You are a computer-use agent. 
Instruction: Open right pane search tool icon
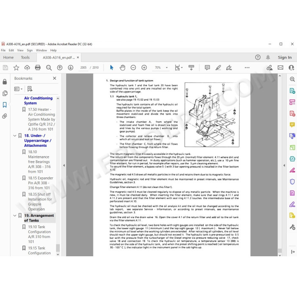292,79
